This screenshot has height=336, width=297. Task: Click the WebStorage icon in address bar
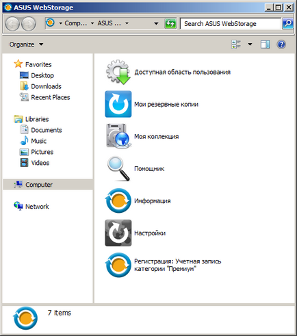pos(51,23)
